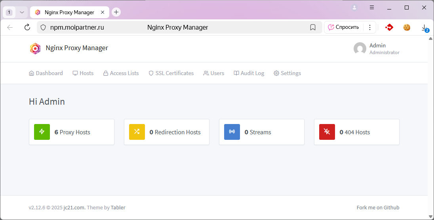Open the browser downloads icon
This screenshot has width=434, height=220.
tap(424, 27)
